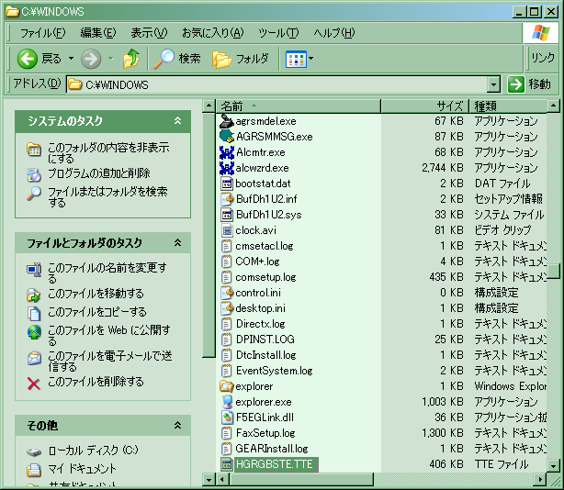The width and height of the screenshot is (564, 490).
Task: Select FaxSetup.log file name
Action: point(265,433)
